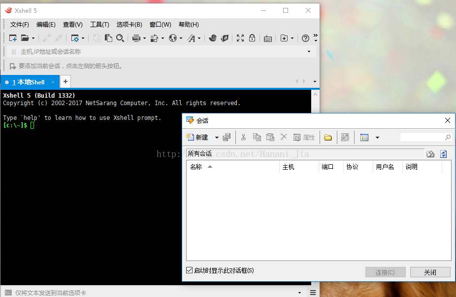Screen dimensions: 456x297
Task: Click New (新建) in Sessions dialog
Action: (197, 137)
